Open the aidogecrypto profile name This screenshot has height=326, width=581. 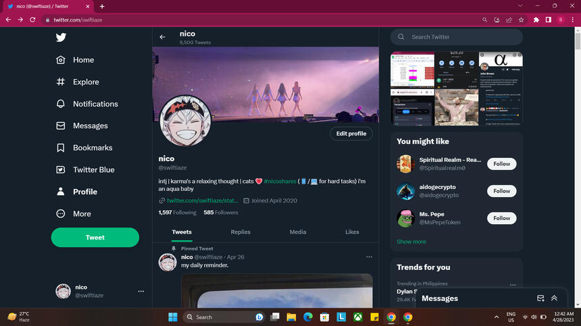(438, 187)
